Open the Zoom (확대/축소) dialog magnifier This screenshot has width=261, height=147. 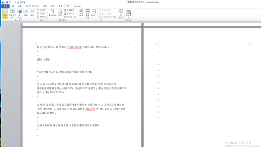[x=53, y=13]
